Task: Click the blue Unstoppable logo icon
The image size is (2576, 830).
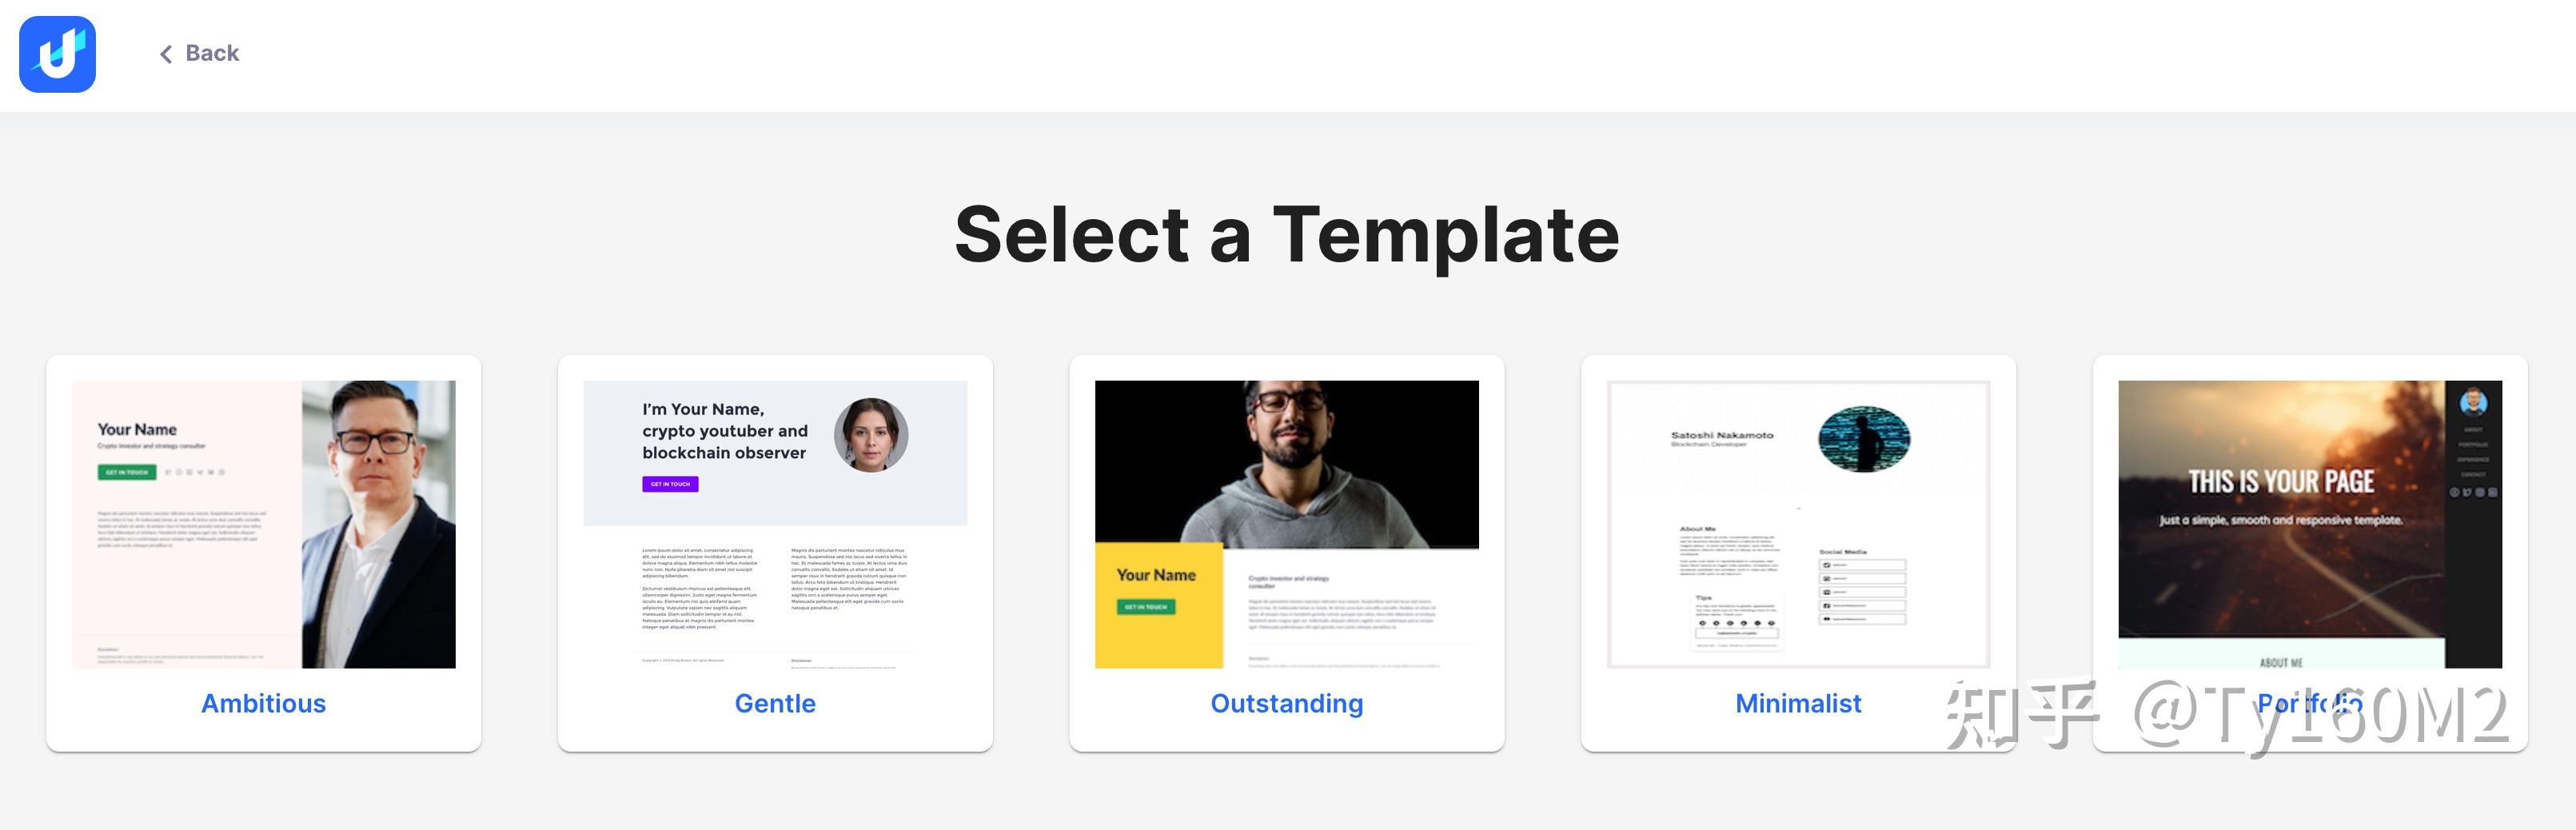Action: (x=57, y=54)
